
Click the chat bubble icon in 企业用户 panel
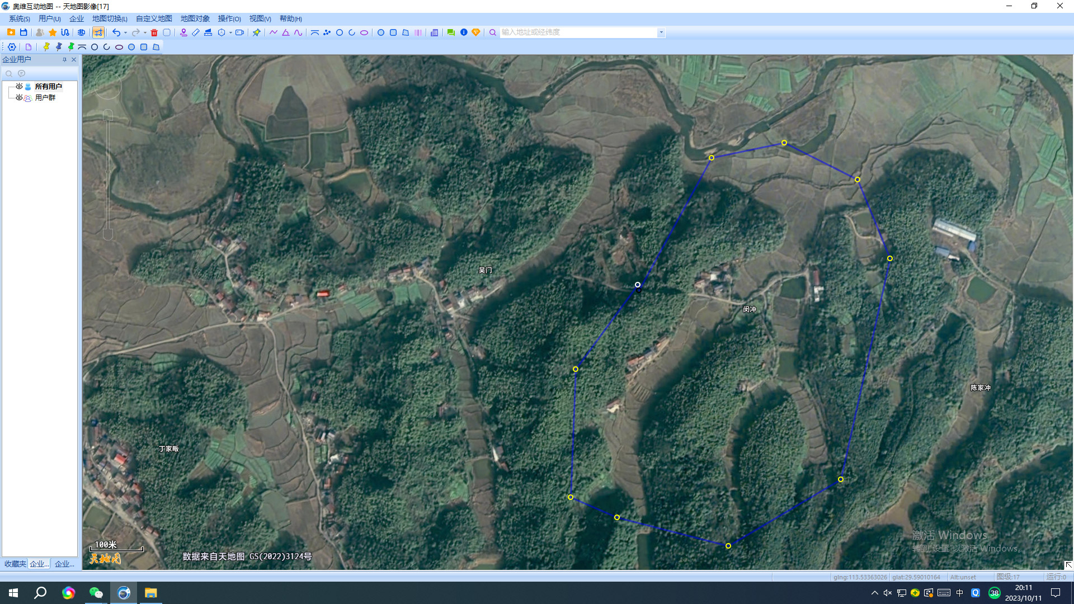point(22,73)
